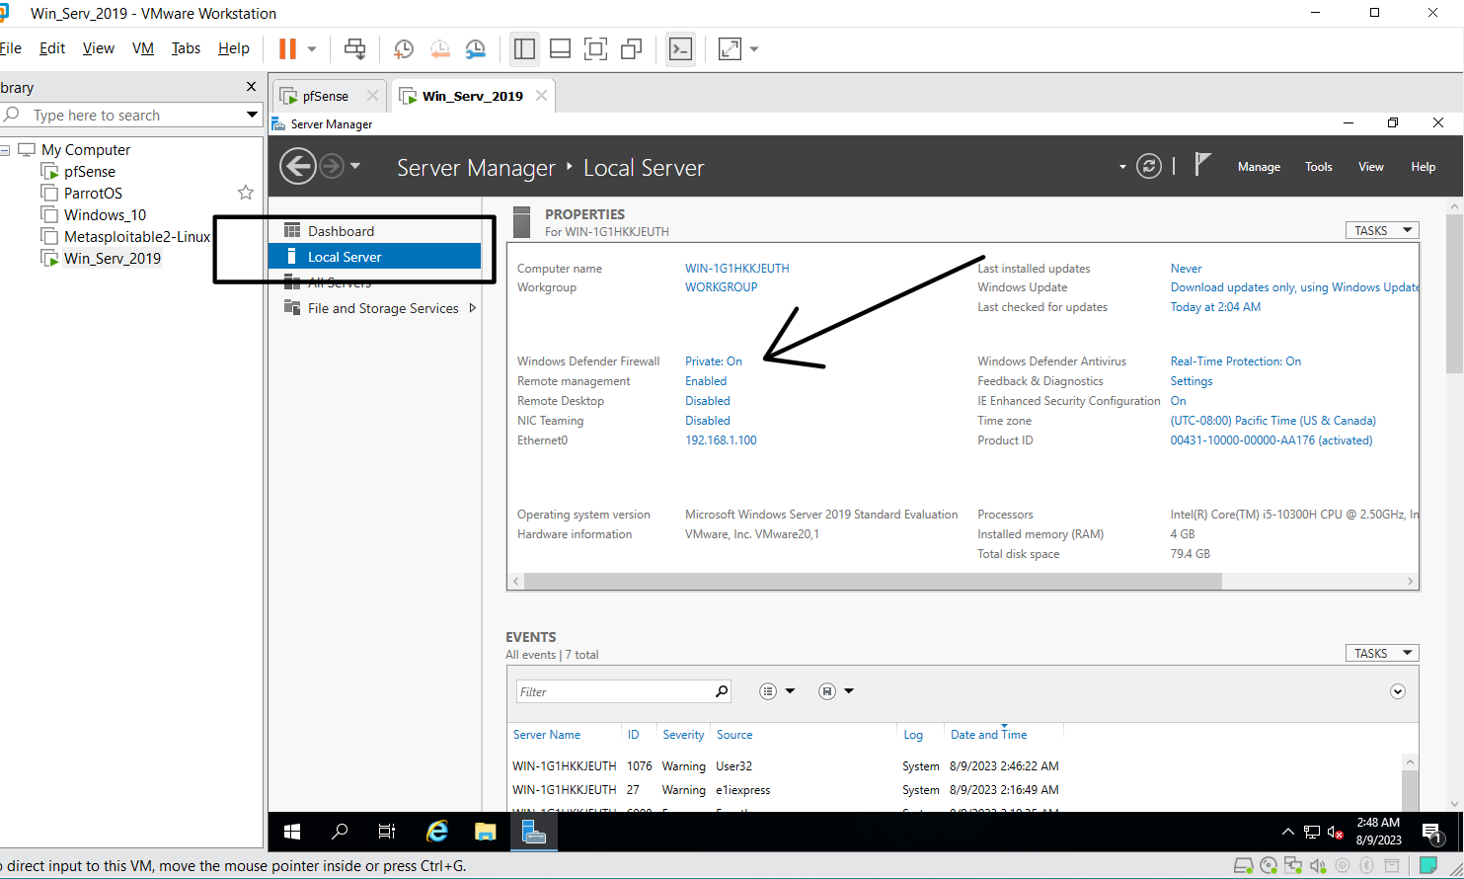The image size is (1464, 879).
Task: Click VMware CD/DVD status icon
Action: 1269,866
